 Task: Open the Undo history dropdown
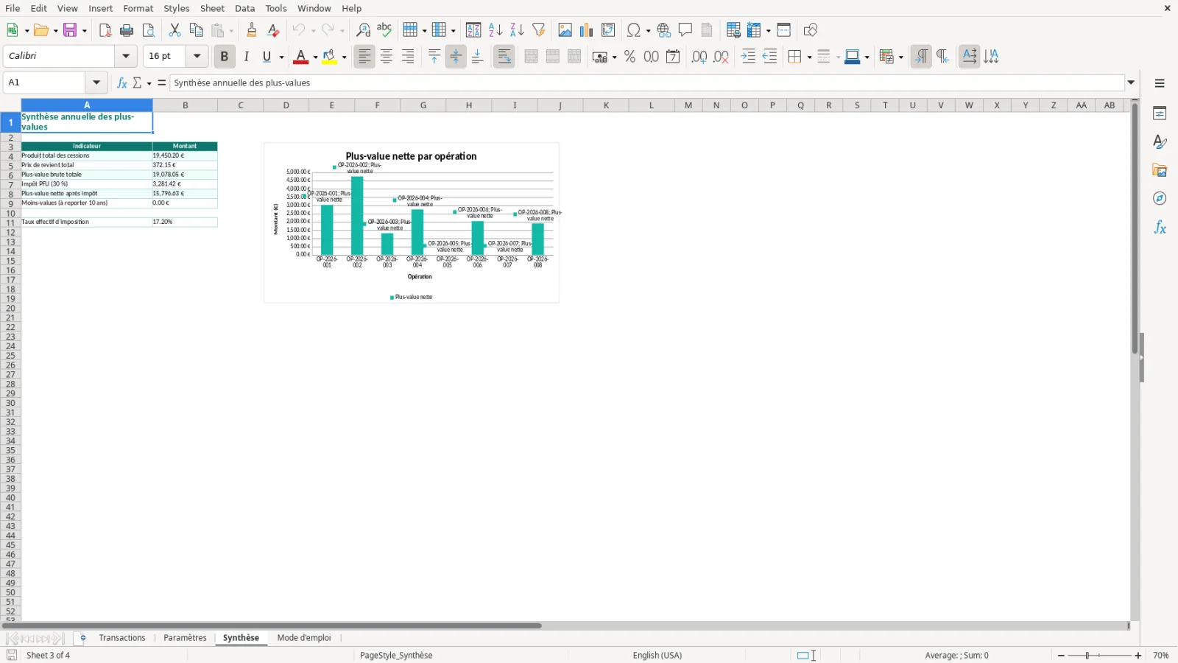(313, 30)
